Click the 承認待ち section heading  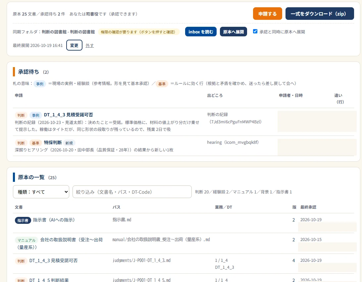28,72
